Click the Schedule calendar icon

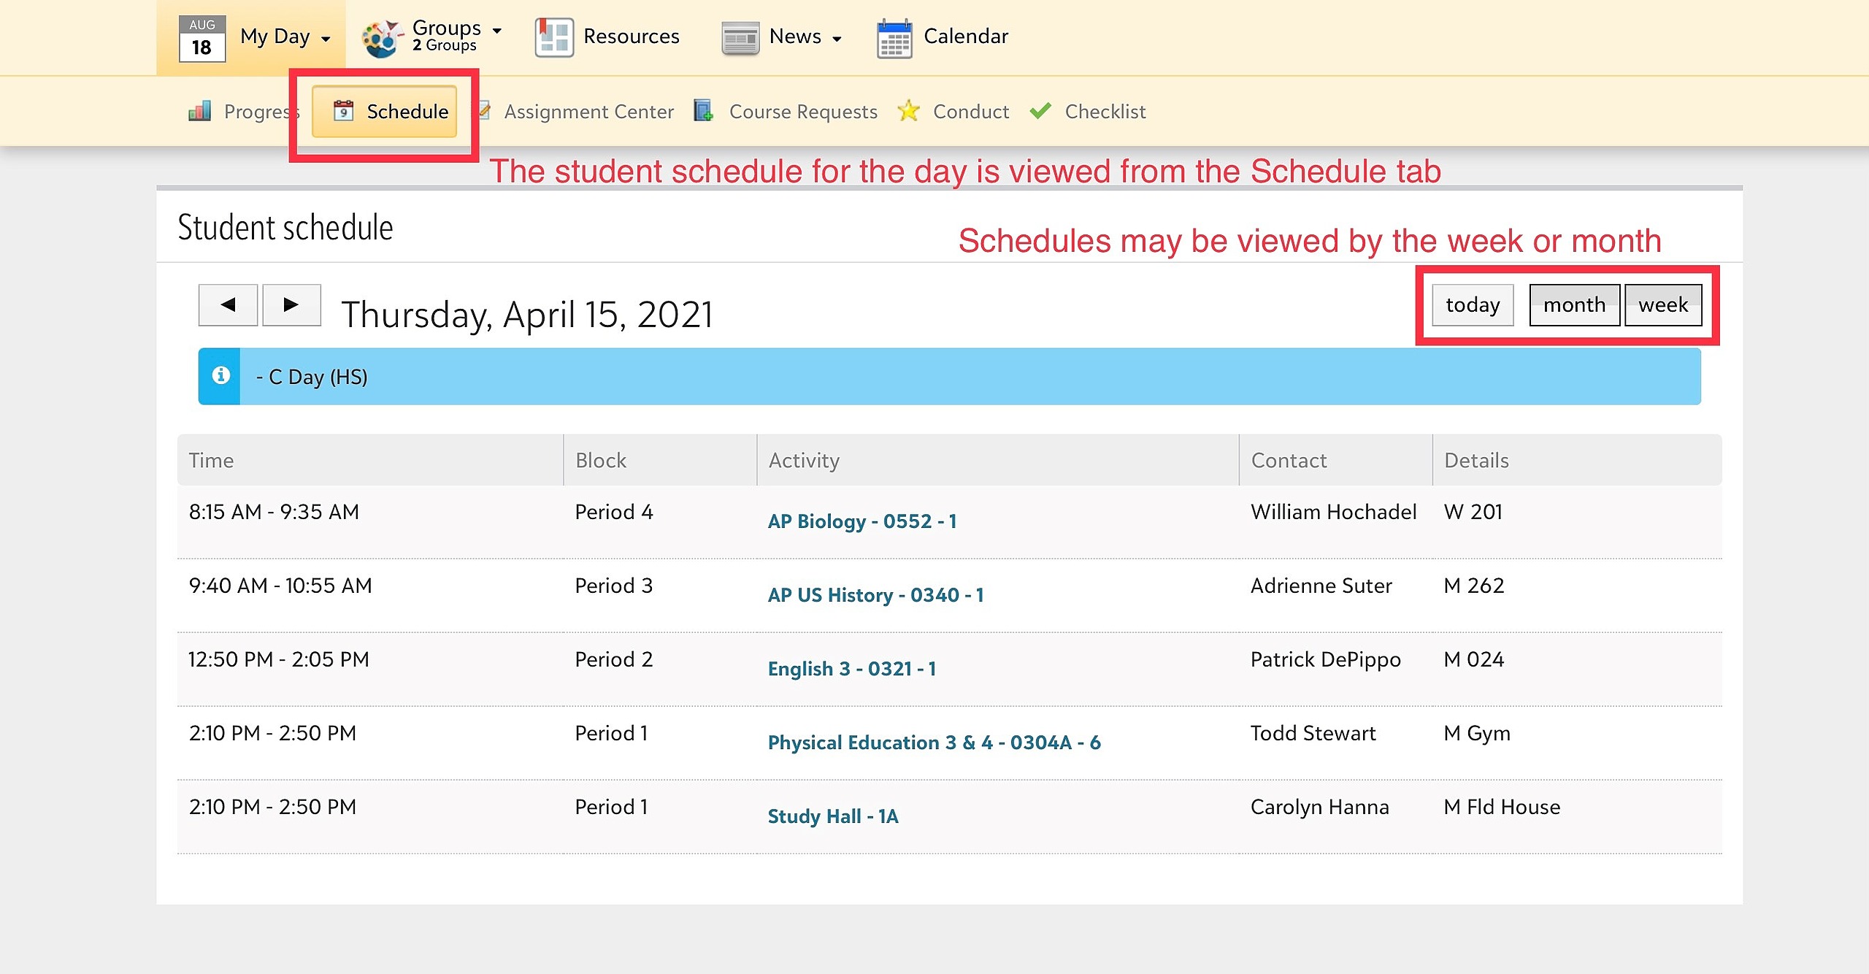(343, 111)
